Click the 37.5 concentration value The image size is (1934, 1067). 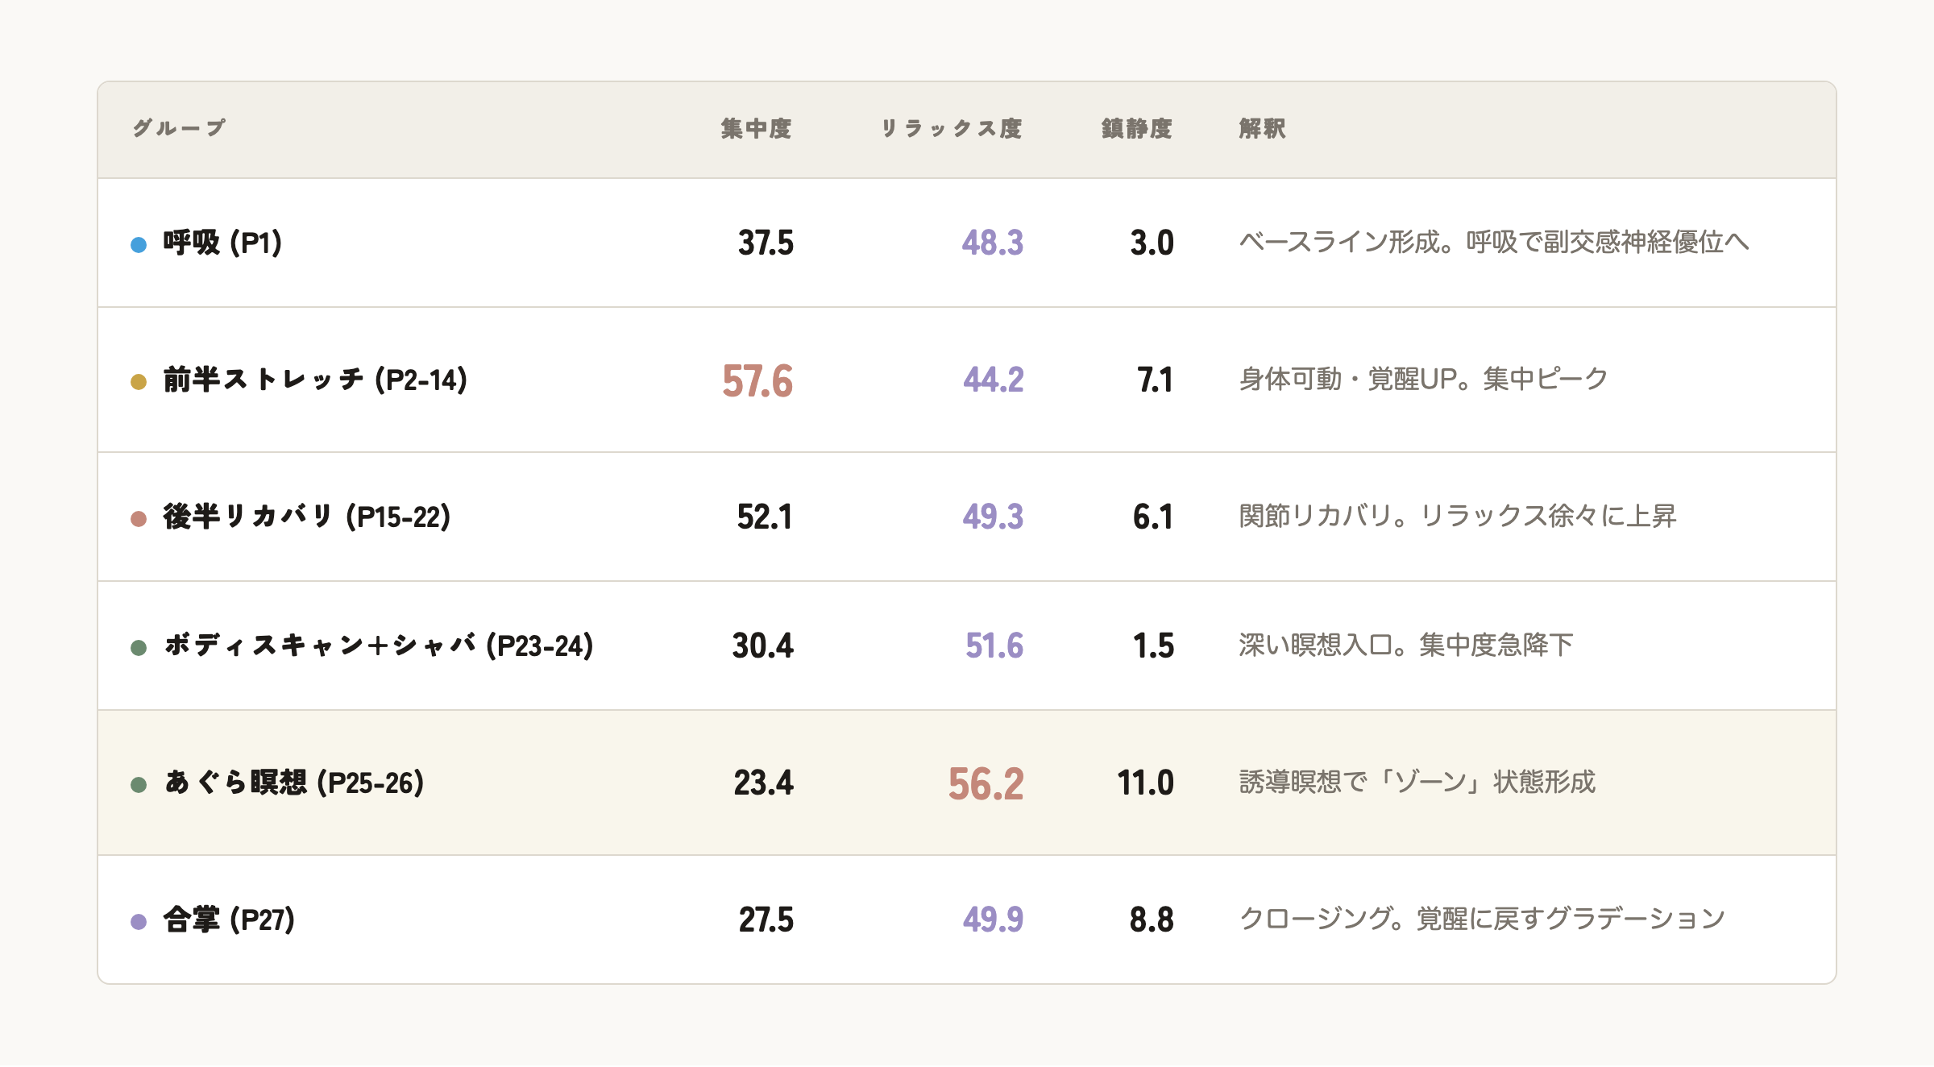pyautogui.click(x=766, y=243)
